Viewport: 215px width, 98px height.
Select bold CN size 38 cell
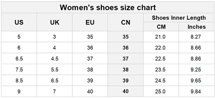pyautogui.click(x=126, y=69)
